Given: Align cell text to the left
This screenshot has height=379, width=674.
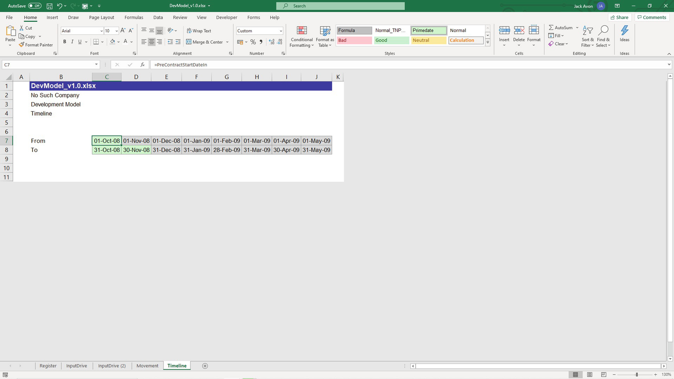Looking at the screenshot, I should click(x=144, y=42).
